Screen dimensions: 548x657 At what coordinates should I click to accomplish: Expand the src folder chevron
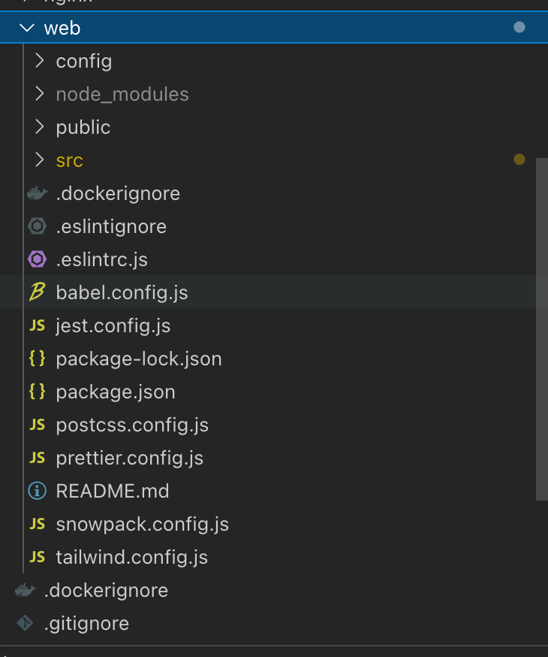[39, 159]
